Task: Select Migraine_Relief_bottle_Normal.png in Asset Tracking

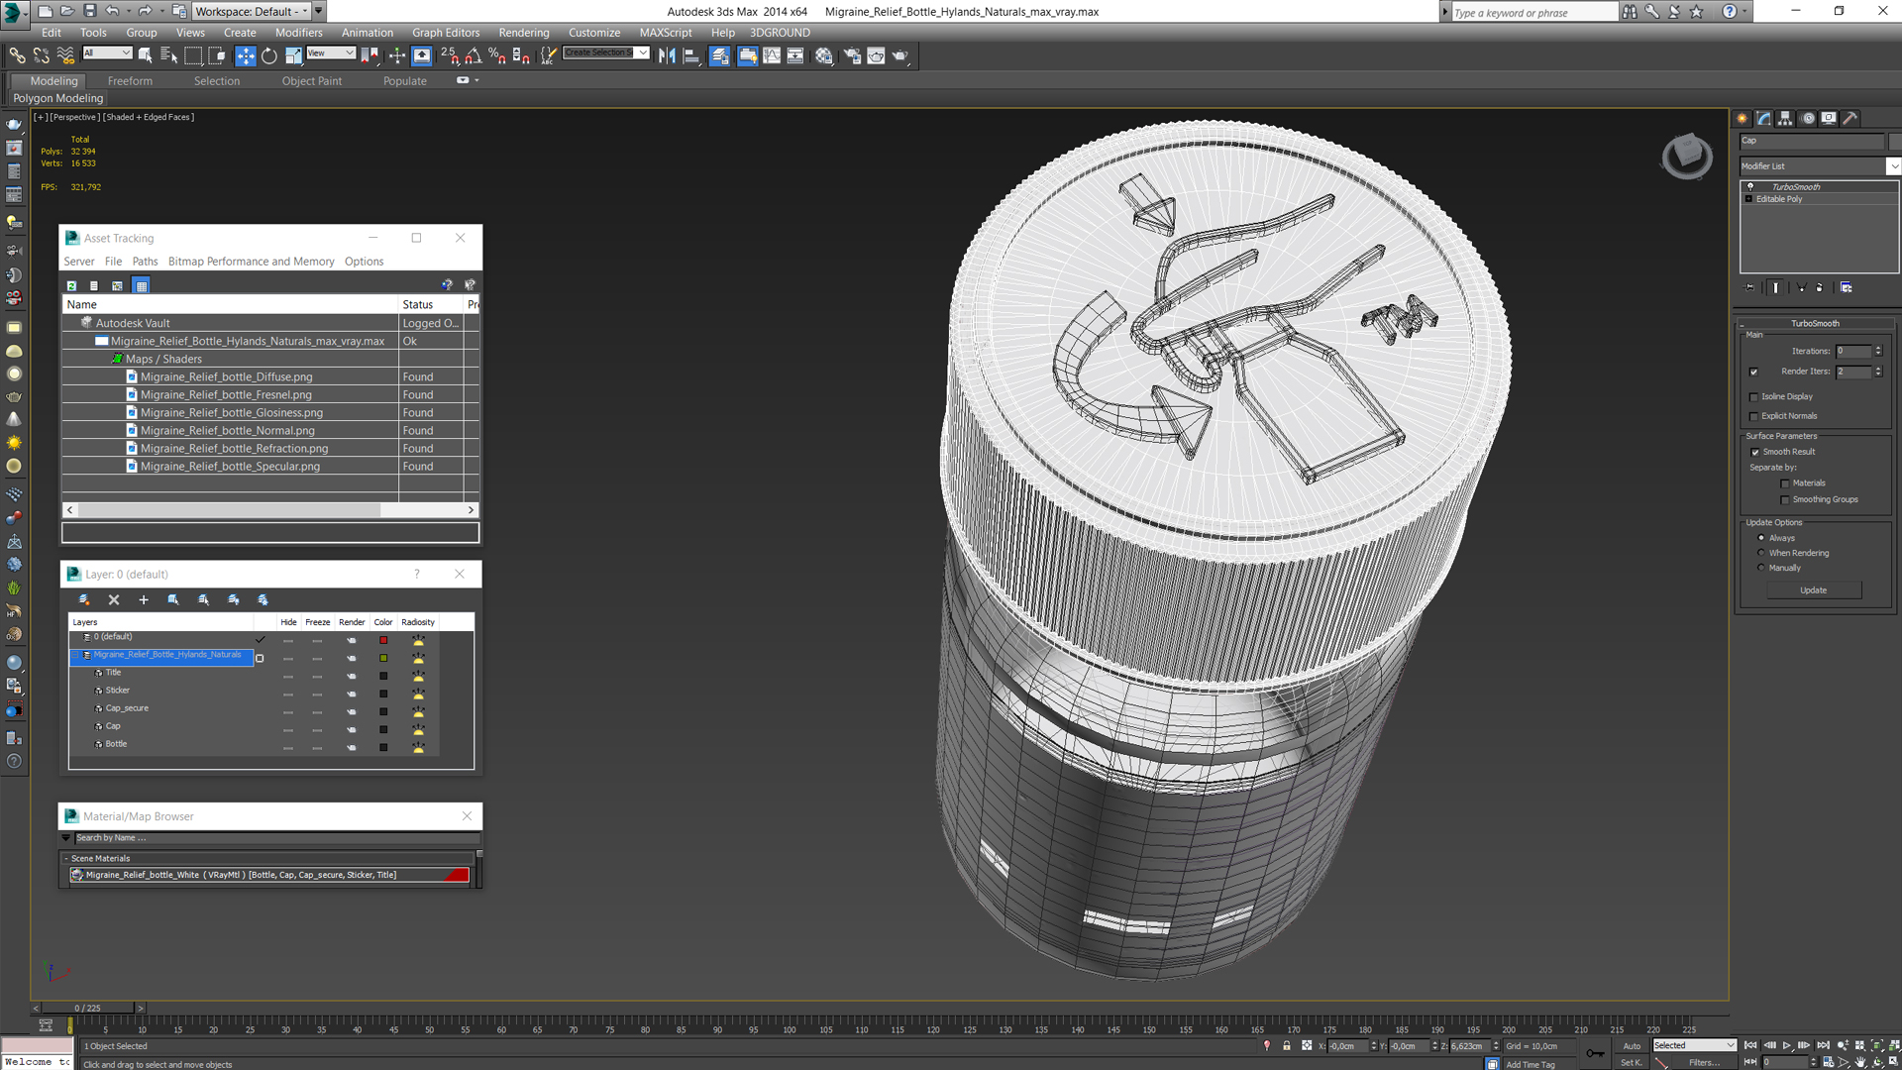Action: 227,430
